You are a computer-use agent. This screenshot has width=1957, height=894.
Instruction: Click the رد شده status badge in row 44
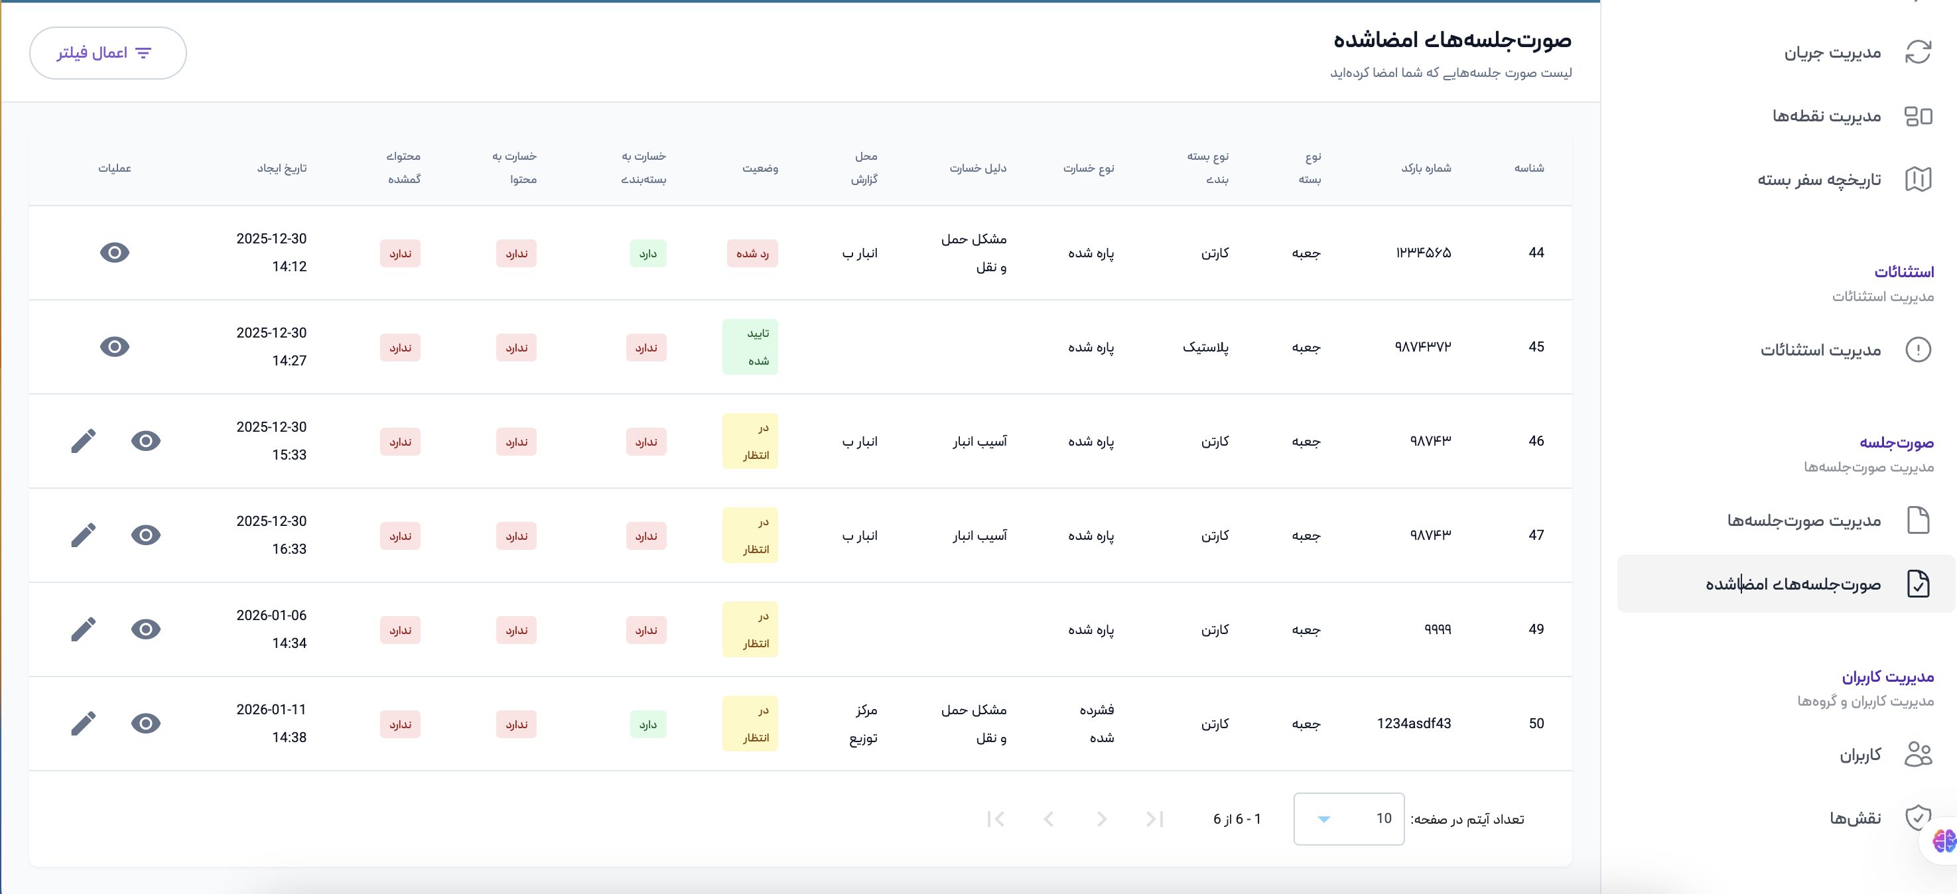click(x=752, y=253)
